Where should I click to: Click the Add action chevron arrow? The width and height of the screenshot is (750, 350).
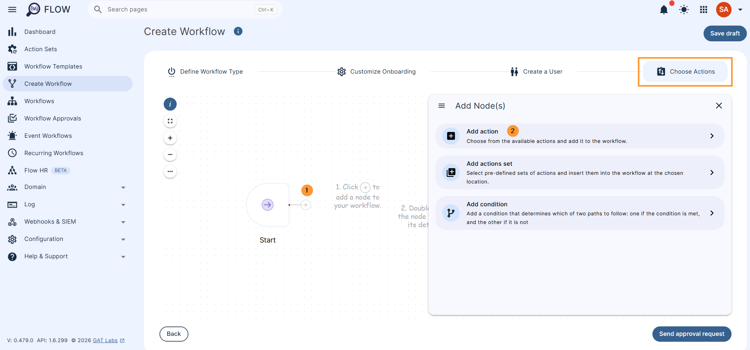click(x=712, y=136)
